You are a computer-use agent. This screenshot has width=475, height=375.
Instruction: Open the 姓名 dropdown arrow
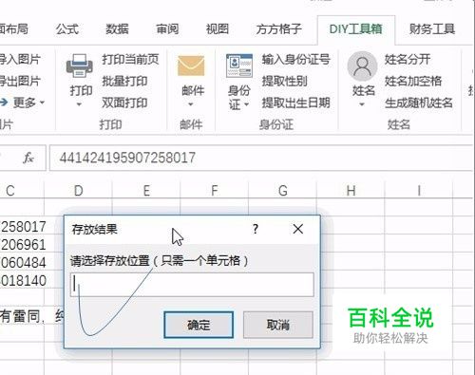362,104
